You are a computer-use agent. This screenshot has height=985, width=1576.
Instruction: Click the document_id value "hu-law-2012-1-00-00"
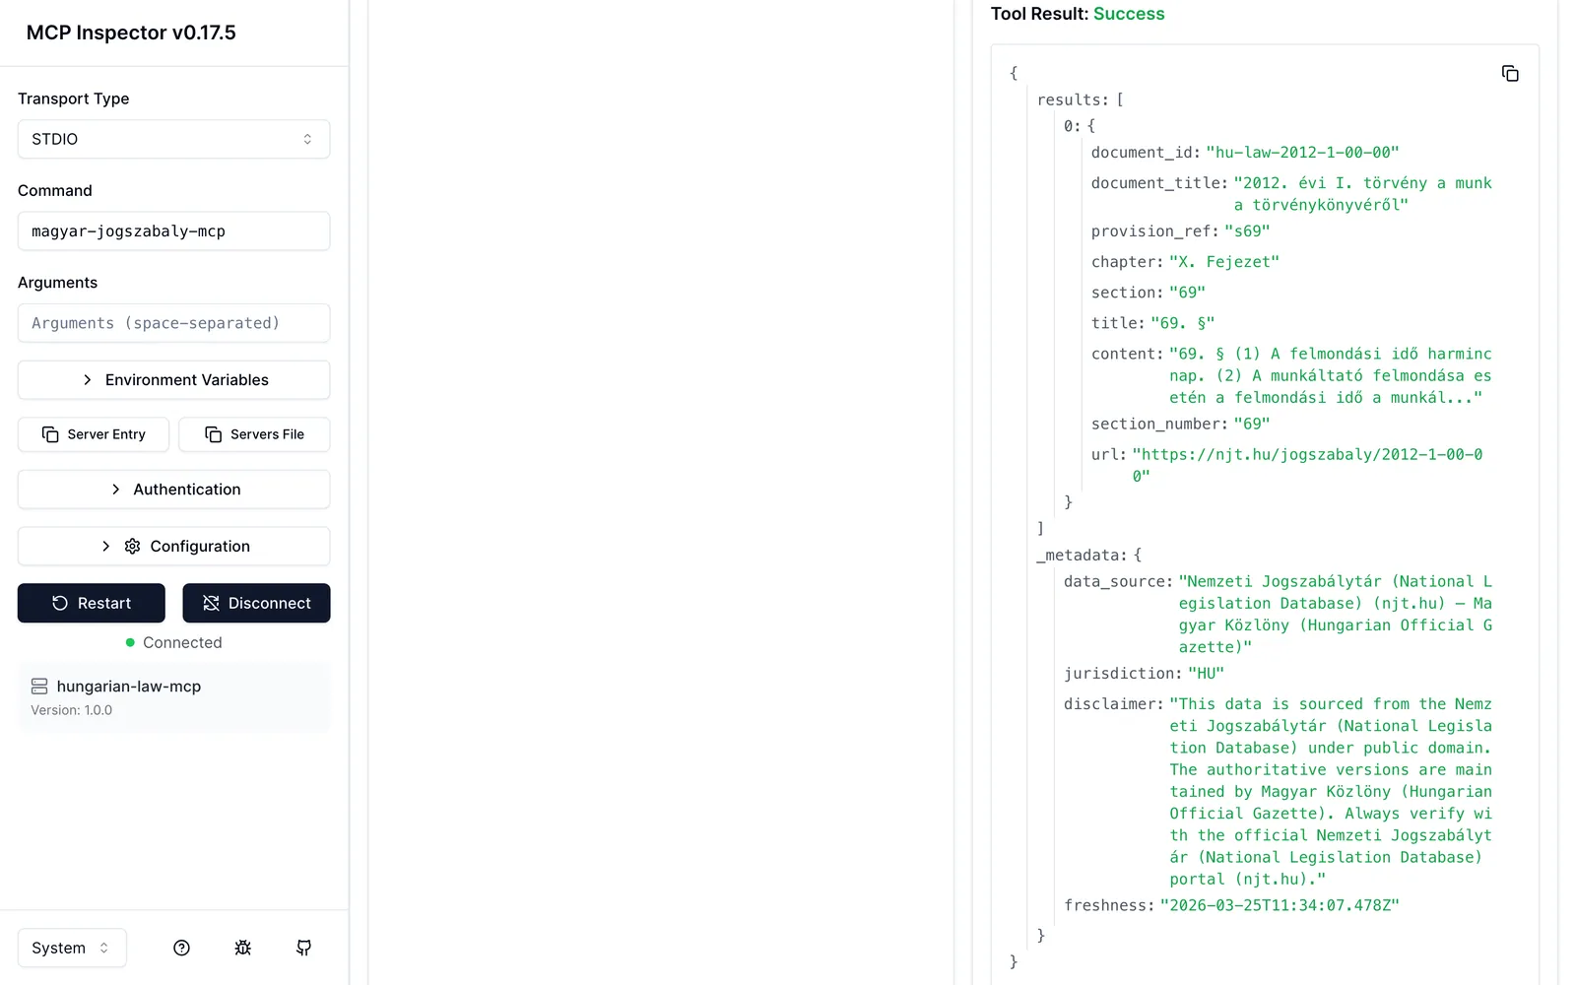point(1302,153)
